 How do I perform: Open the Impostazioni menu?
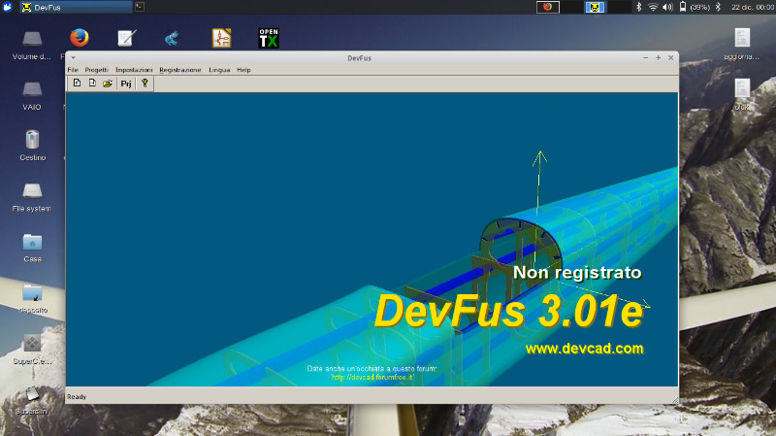click(x=134, y=70)
